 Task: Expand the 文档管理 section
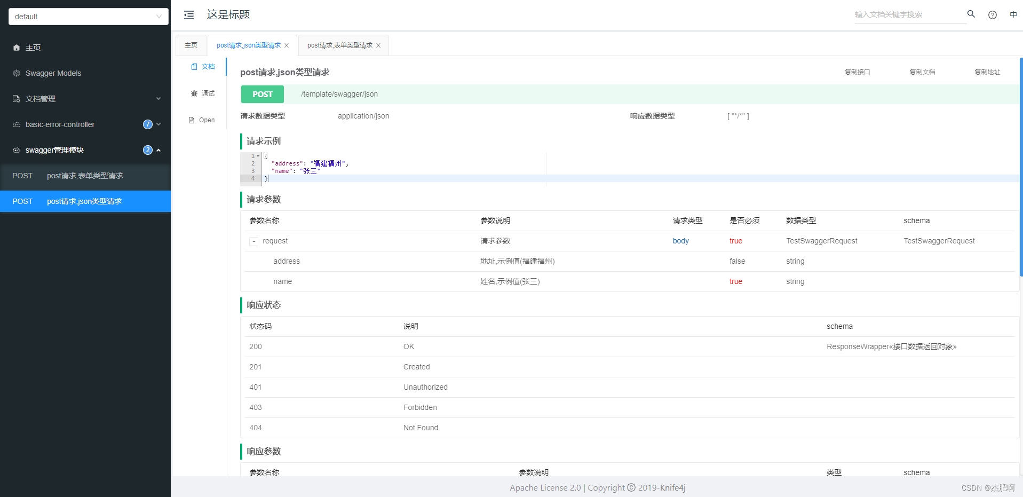[158, 99]
